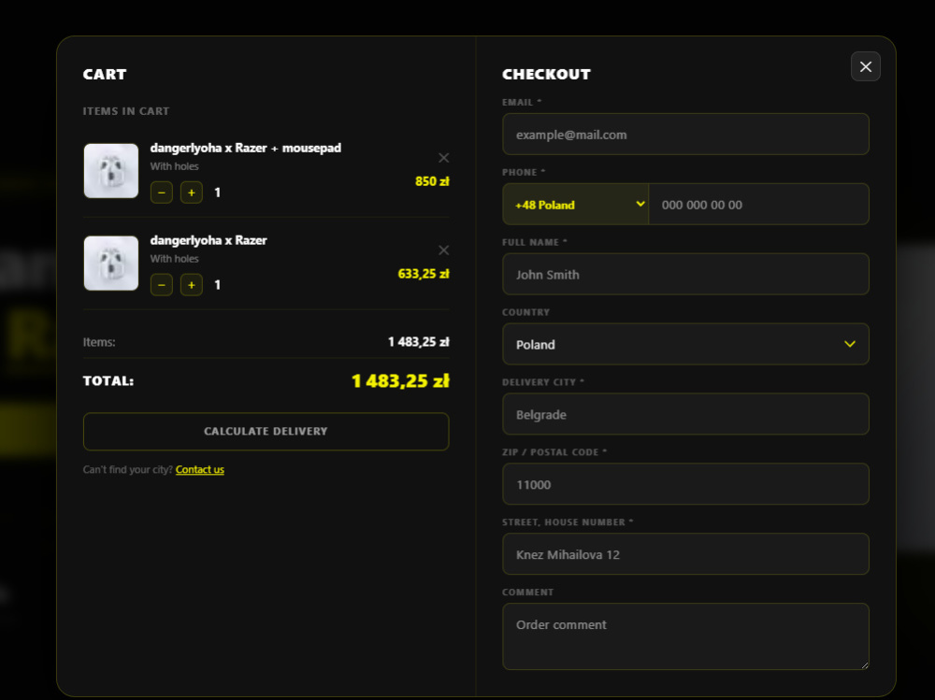The image size is (935, 700).
Task: Decrease quantity of Razer + mousepad item
Action: [162, 193]
